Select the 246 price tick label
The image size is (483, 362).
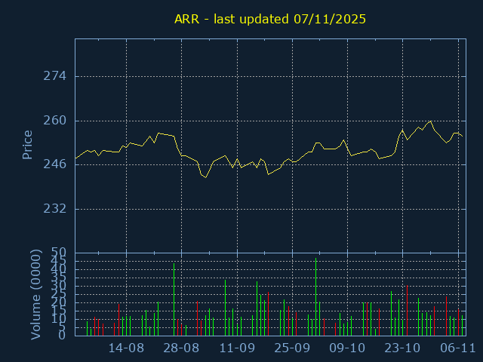(56, 164)
